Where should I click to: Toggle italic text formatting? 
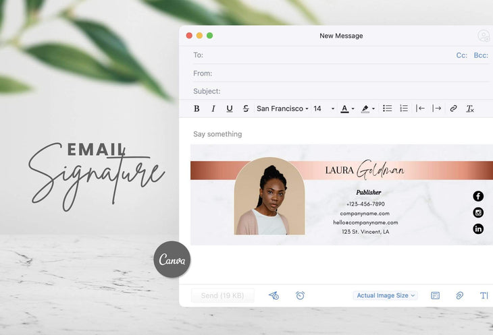tap(213, 109)
